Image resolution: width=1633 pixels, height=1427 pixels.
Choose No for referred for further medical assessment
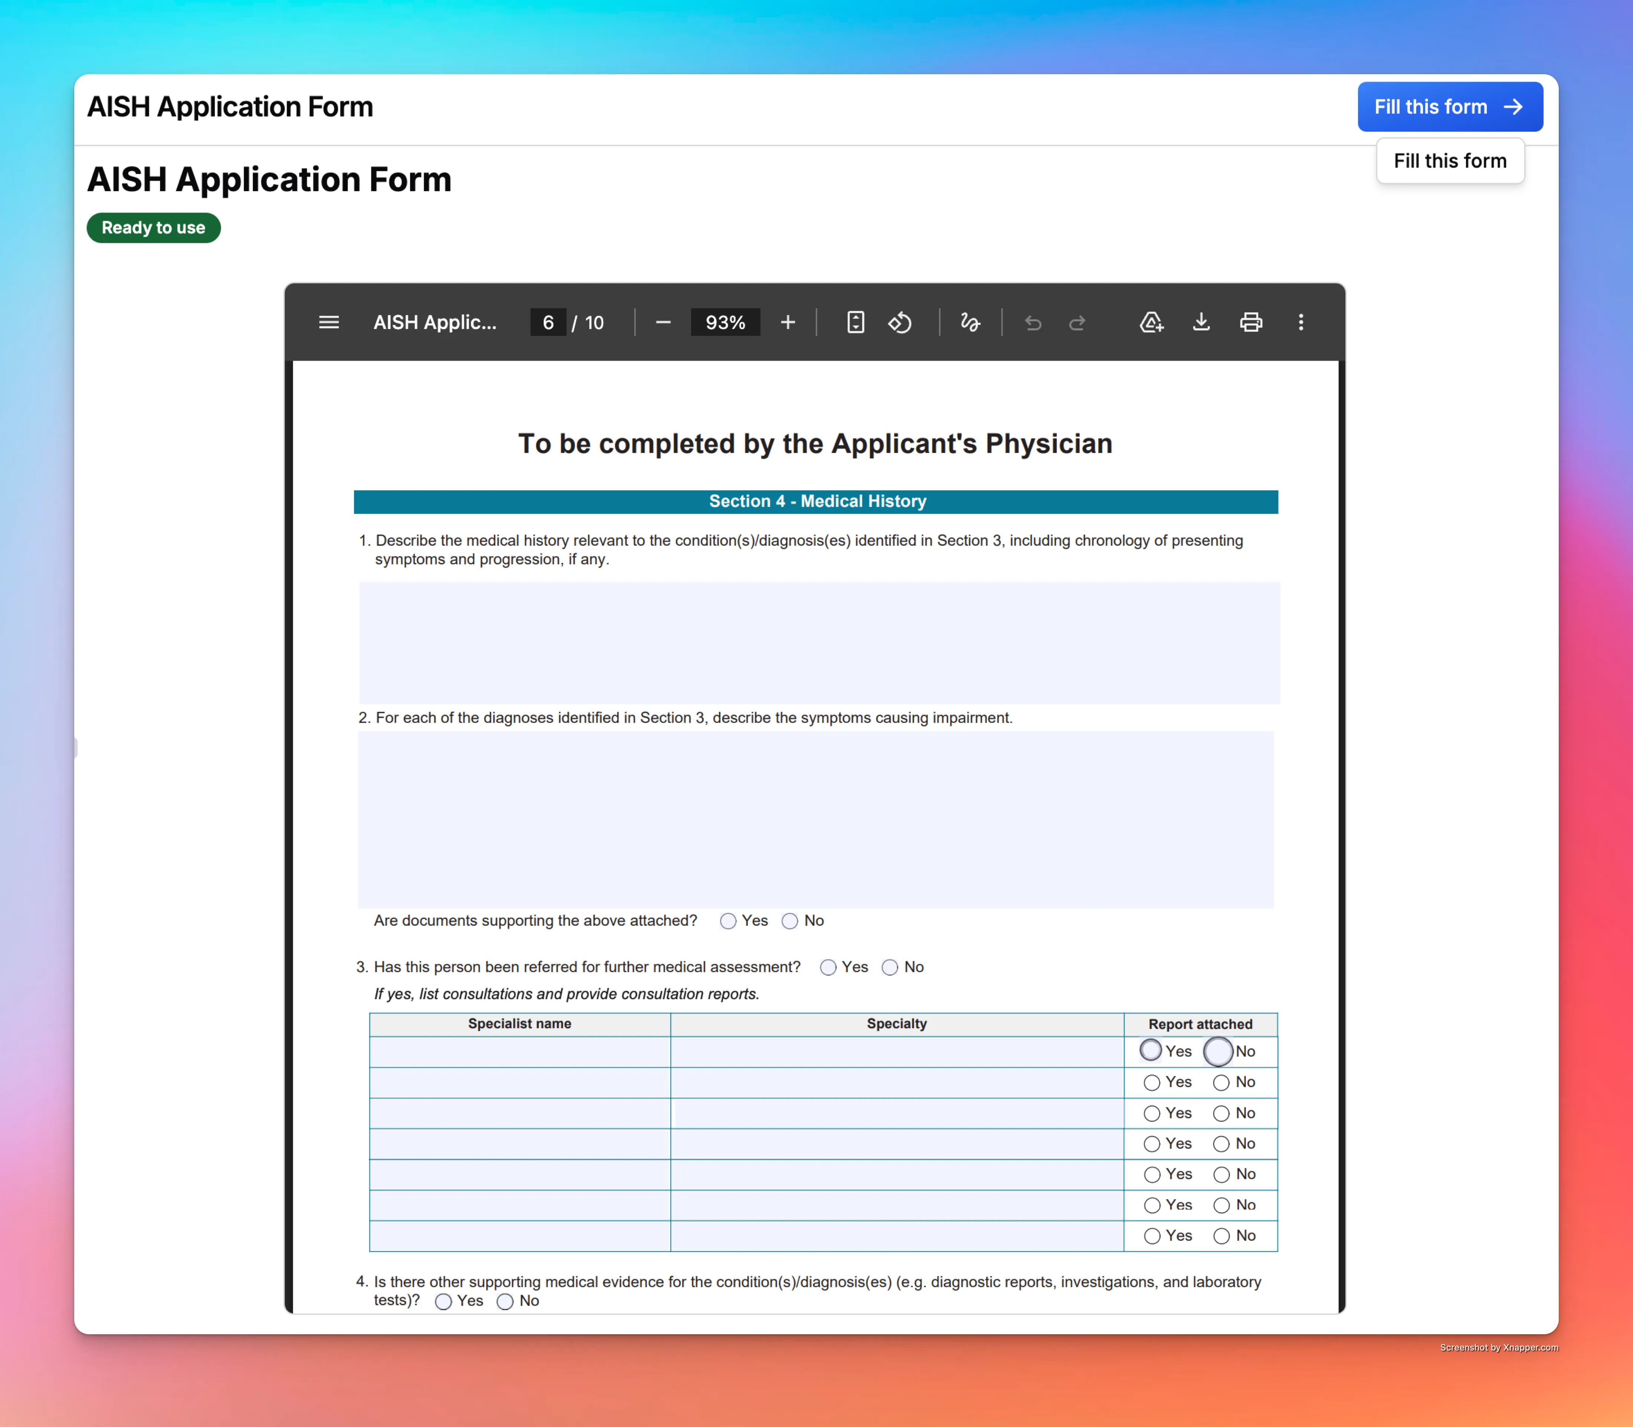click(891, 967)
